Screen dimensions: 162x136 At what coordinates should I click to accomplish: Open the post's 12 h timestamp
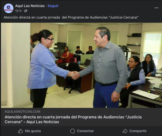pyautogui.click(x=18, y=11)
